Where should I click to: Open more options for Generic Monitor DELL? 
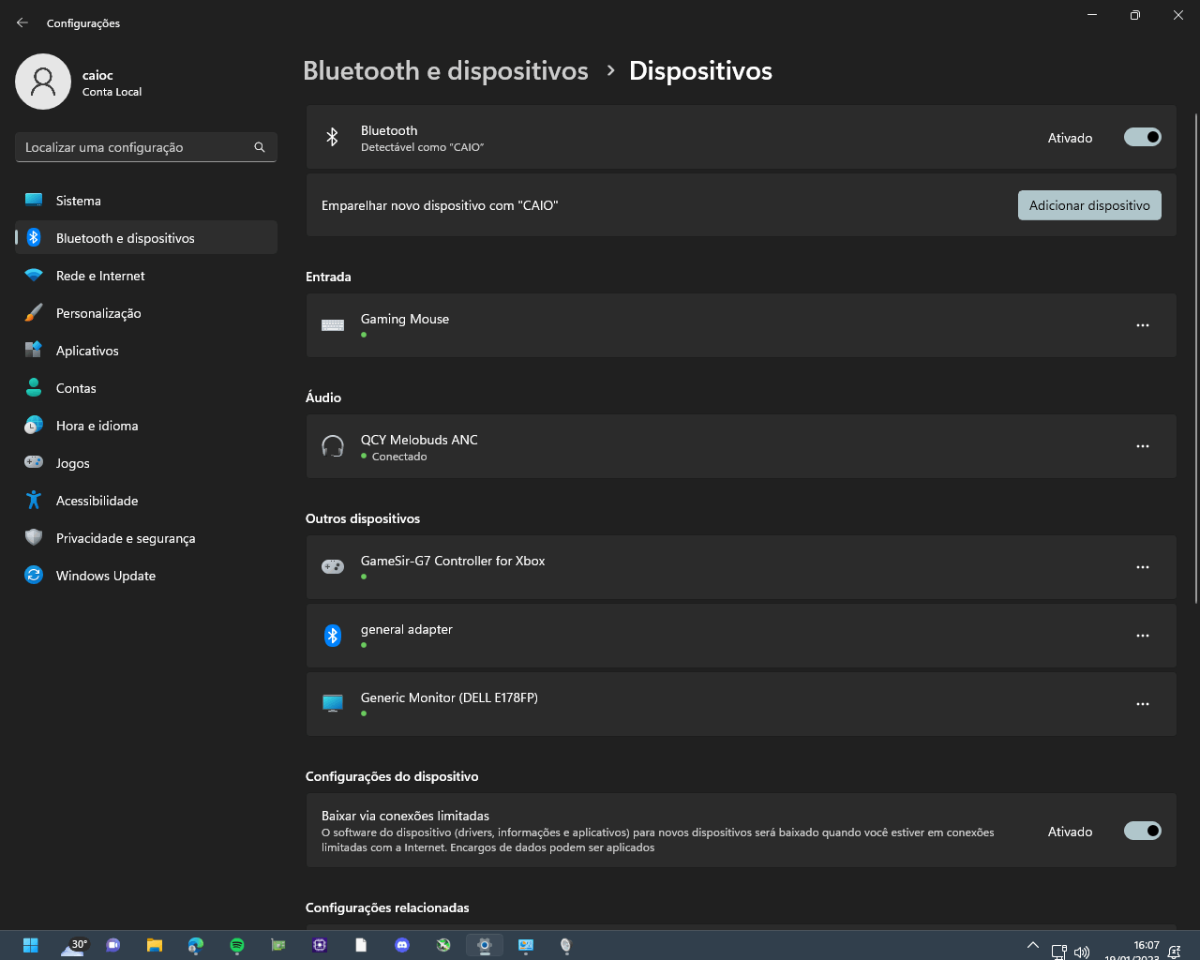[1142, 704]
